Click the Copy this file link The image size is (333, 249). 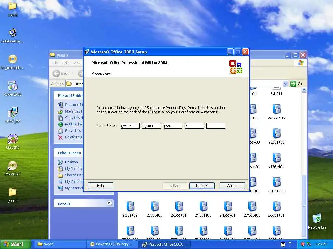(74, 118)
